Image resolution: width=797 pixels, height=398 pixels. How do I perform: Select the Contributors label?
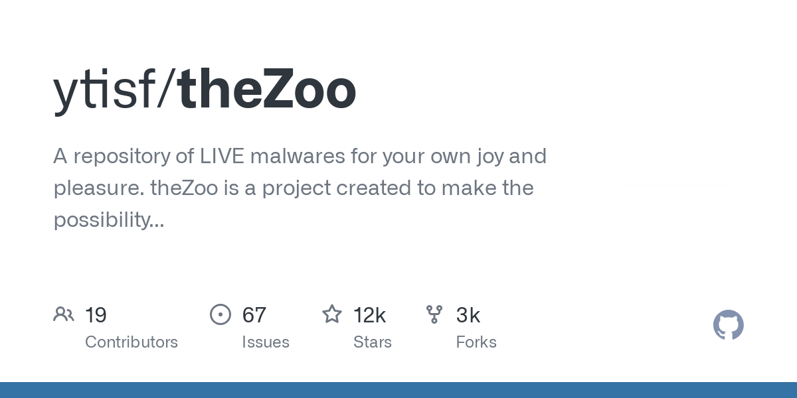(x=132, y=342)
